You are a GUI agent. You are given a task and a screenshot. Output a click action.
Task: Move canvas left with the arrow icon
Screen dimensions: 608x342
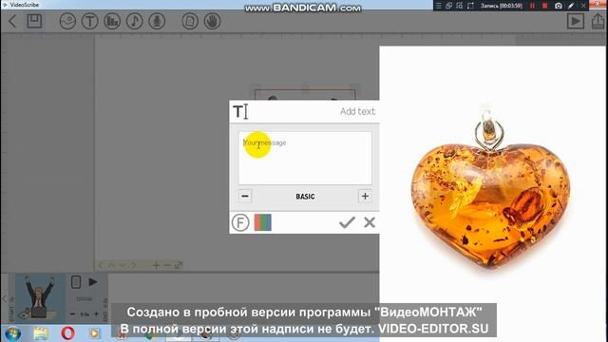click(101, 265)
